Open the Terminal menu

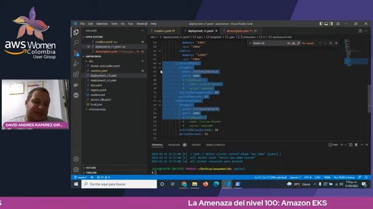[x=142, y=24]
